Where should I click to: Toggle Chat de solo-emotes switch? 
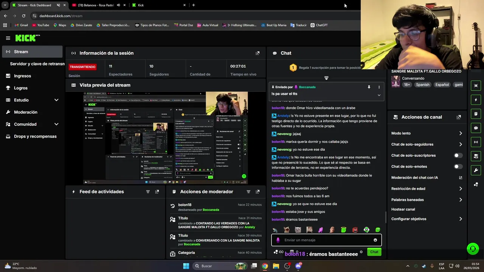click(458, 167)
